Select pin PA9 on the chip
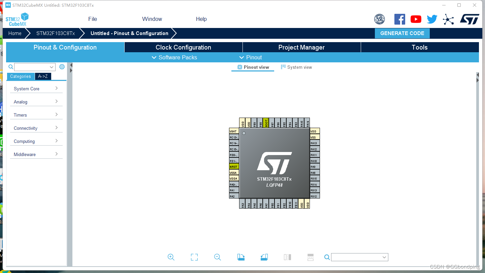This screenshot has width=485, height=273. (315, 166)
